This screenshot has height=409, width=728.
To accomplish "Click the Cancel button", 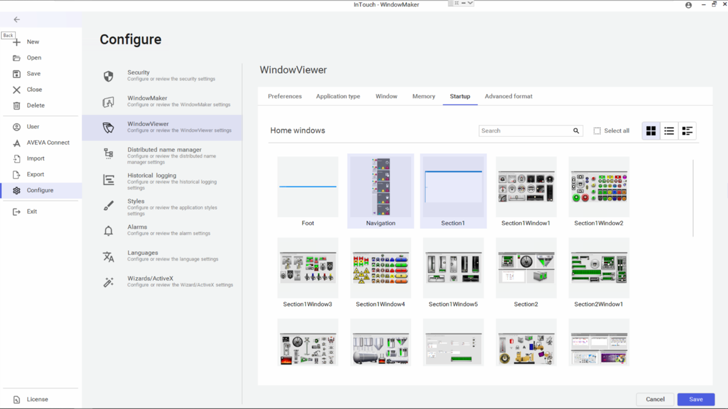I will point(655,399).
